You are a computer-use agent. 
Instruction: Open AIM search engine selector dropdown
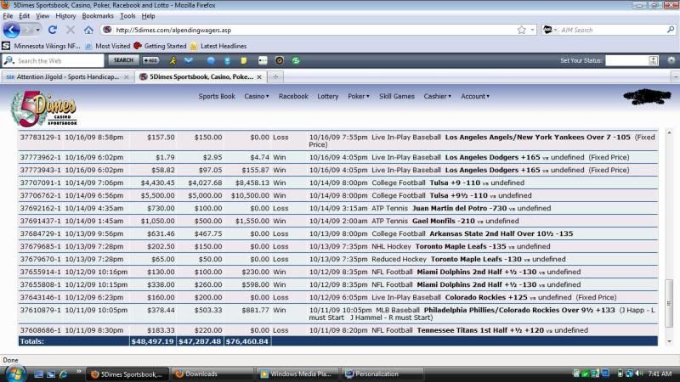tap(555, 30)
